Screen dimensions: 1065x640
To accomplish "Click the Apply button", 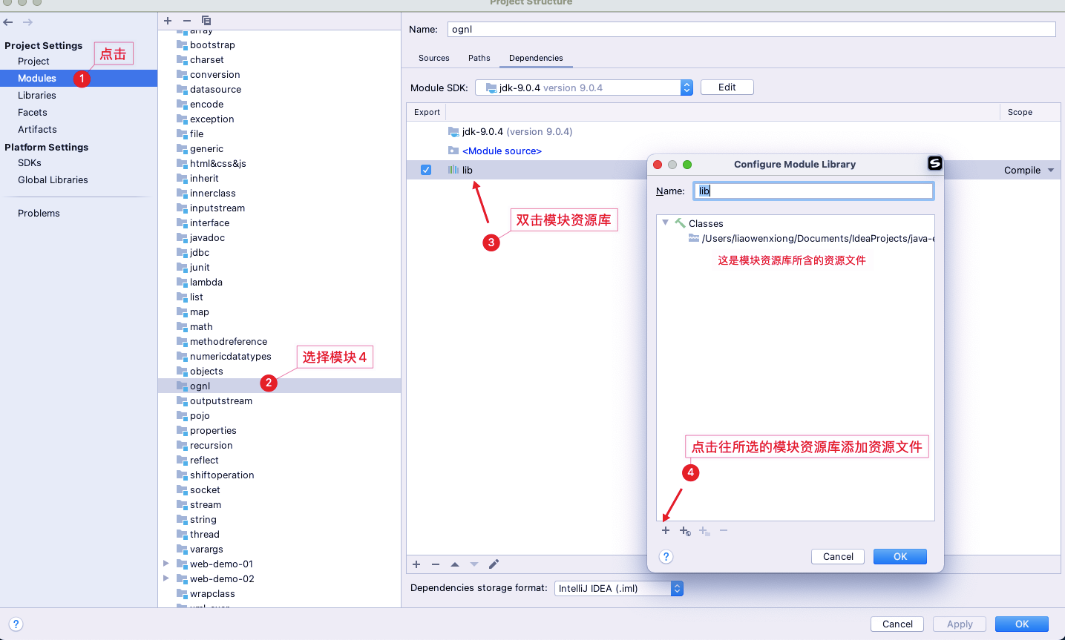I will (960, 624).
